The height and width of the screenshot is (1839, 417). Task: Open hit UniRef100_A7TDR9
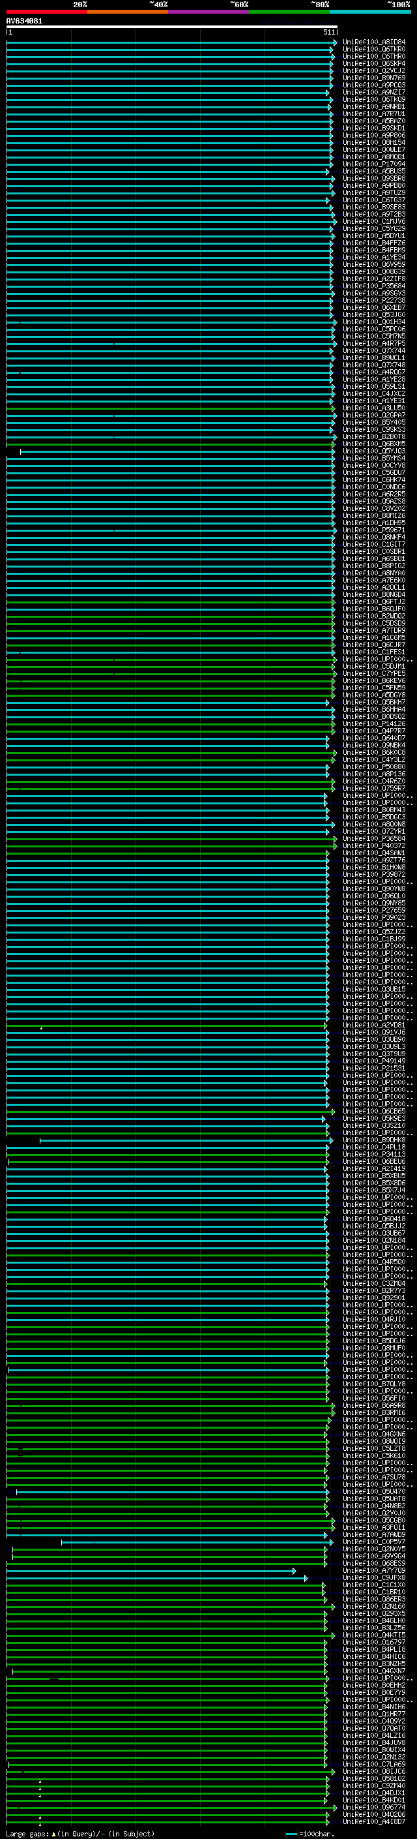374,630
